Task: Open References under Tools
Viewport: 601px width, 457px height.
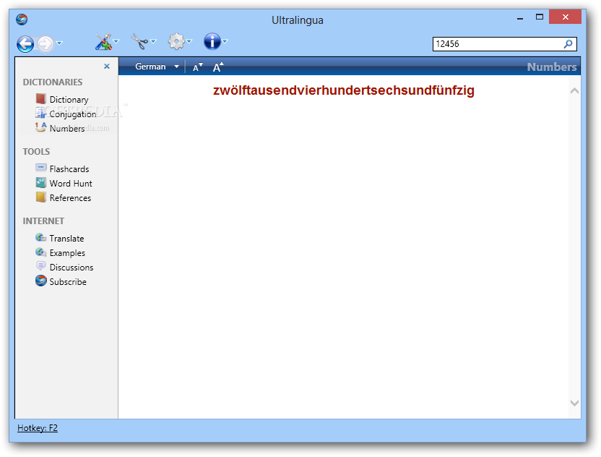Action: (x=70, y=198)
